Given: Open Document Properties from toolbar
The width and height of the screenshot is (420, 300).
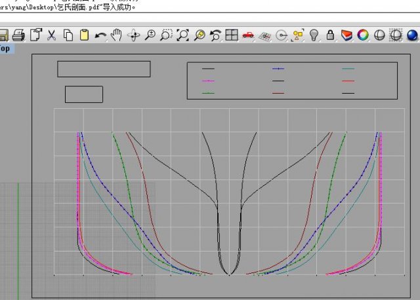Looking at the screenshot, I should tap(36, 35).
